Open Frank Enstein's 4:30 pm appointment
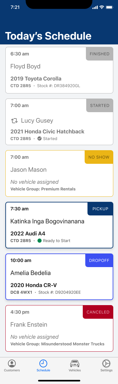Viewport: 118px width, 384px height. click(x=59, y=328)
